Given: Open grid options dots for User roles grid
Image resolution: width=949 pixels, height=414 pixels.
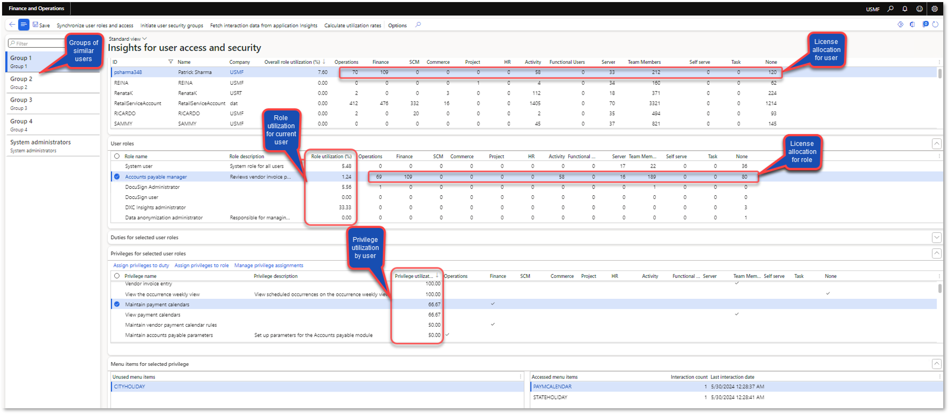Looking at the screenshot, I should tap(939, 156).
